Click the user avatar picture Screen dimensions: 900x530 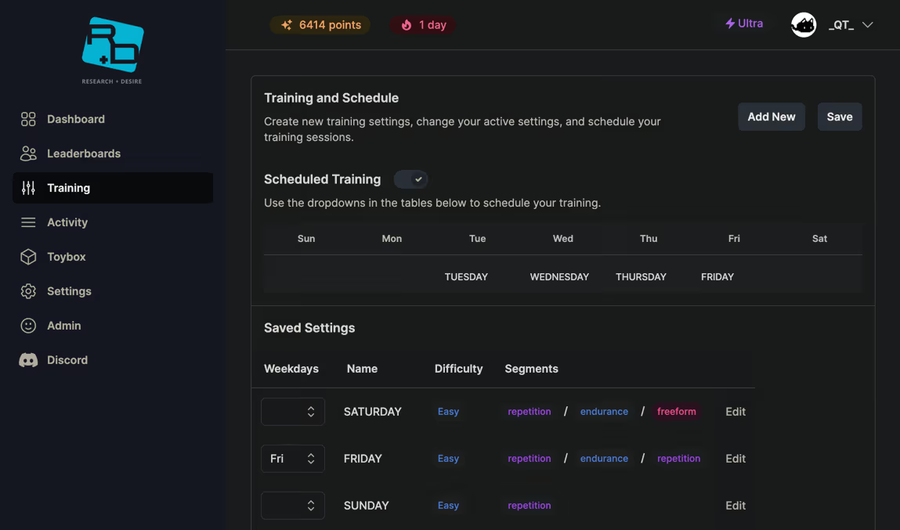click(804, 25)
